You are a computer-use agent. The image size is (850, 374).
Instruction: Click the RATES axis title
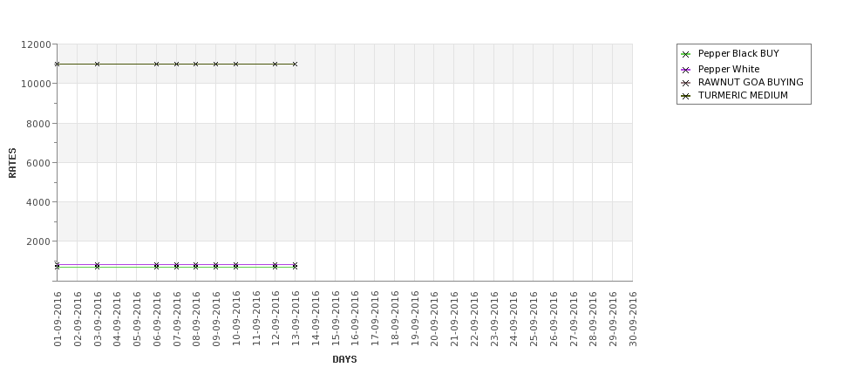pos(12,163)
